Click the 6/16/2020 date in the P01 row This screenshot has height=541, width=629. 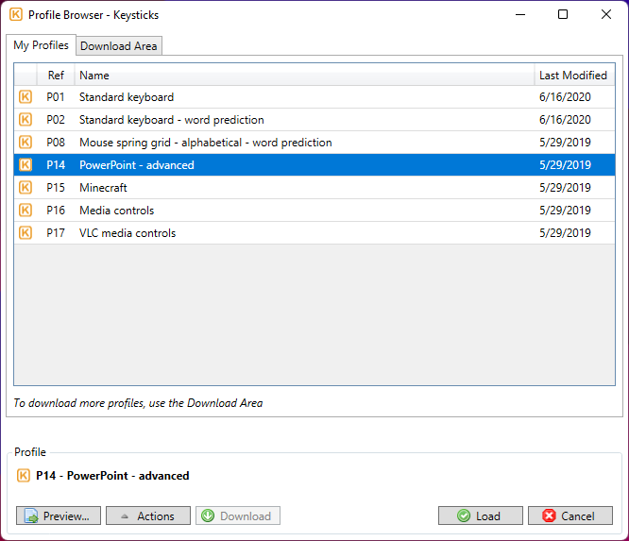pyautogui.click(x=565, y=97)
